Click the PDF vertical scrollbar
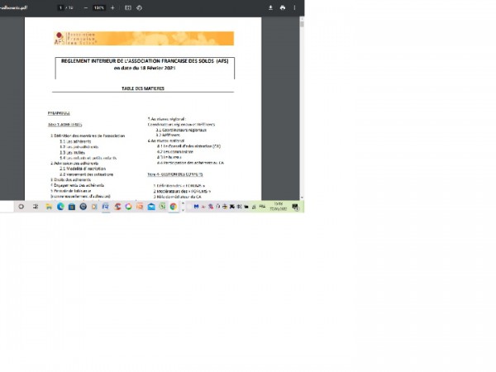This screenshot has height=372, width=496. pyautogui.click(x=301, y=99)
